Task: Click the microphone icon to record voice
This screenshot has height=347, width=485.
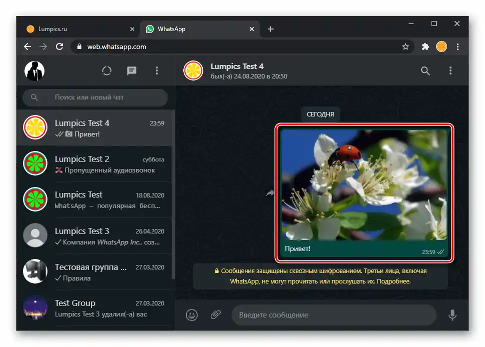Action: coord(453,315)
